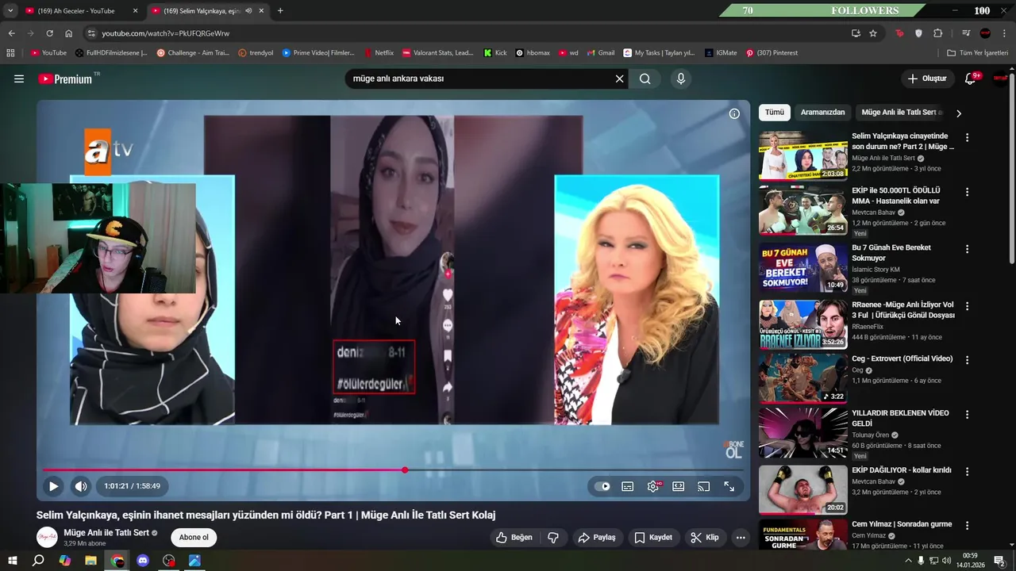Open the tab search dropdown
1016x571 pixels.
click(x=10, y=11)
